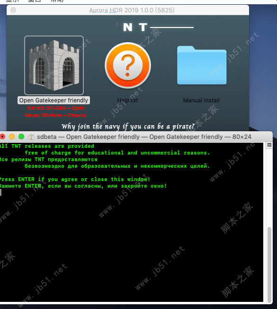Close the Aurora HDR installer window
Image resolution: width=277 pixels, height=309 pixels.
13,10
